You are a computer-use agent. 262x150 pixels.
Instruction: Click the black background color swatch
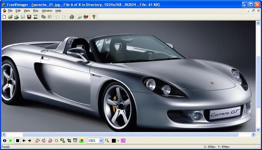click(114, 141)
